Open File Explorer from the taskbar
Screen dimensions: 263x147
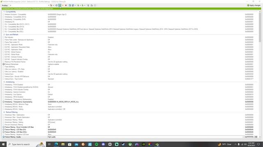pyautogui.click(x=63, y=144)
